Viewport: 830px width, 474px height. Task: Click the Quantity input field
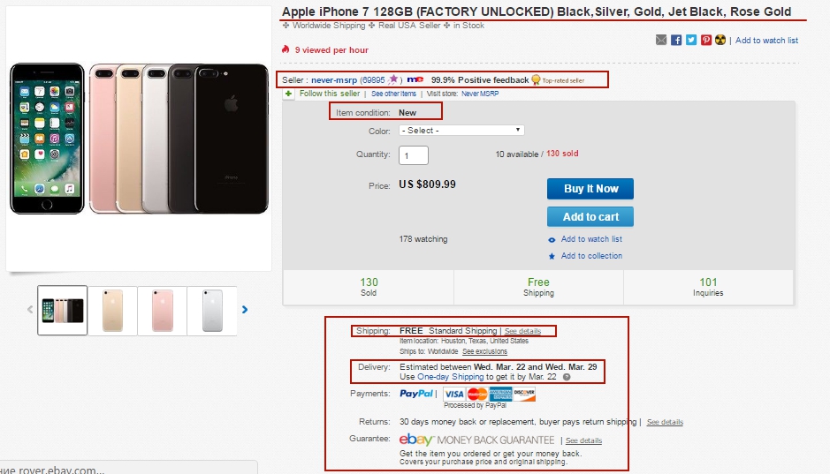click(x=414, y=155)
